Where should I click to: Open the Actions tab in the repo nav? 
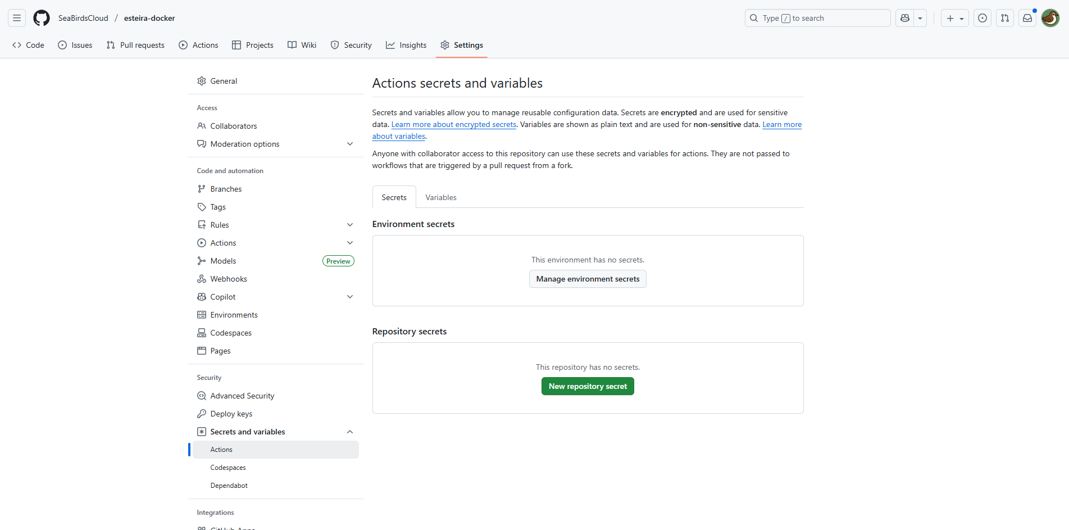point(198,45)
